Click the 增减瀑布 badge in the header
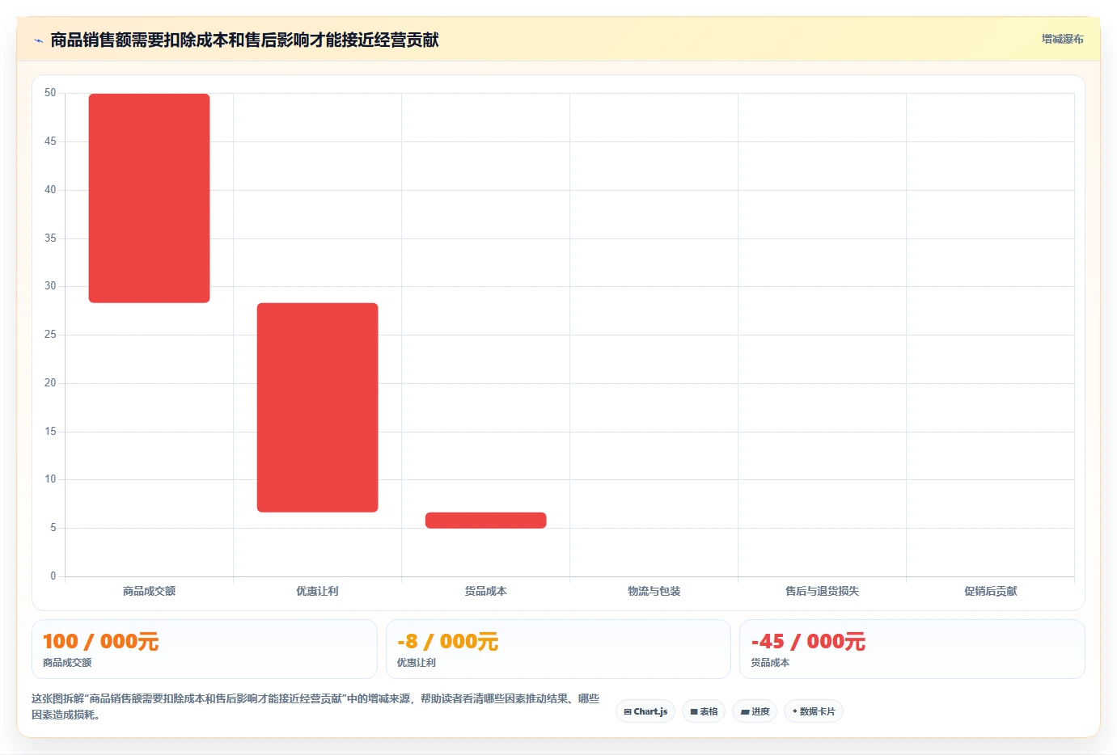Screen dimensions: 1117x755 [1062, 39]
